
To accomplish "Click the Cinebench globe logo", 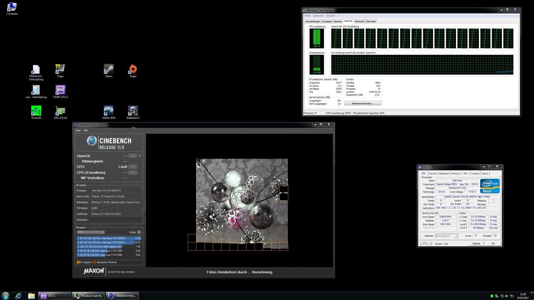I will click(92, 141).
